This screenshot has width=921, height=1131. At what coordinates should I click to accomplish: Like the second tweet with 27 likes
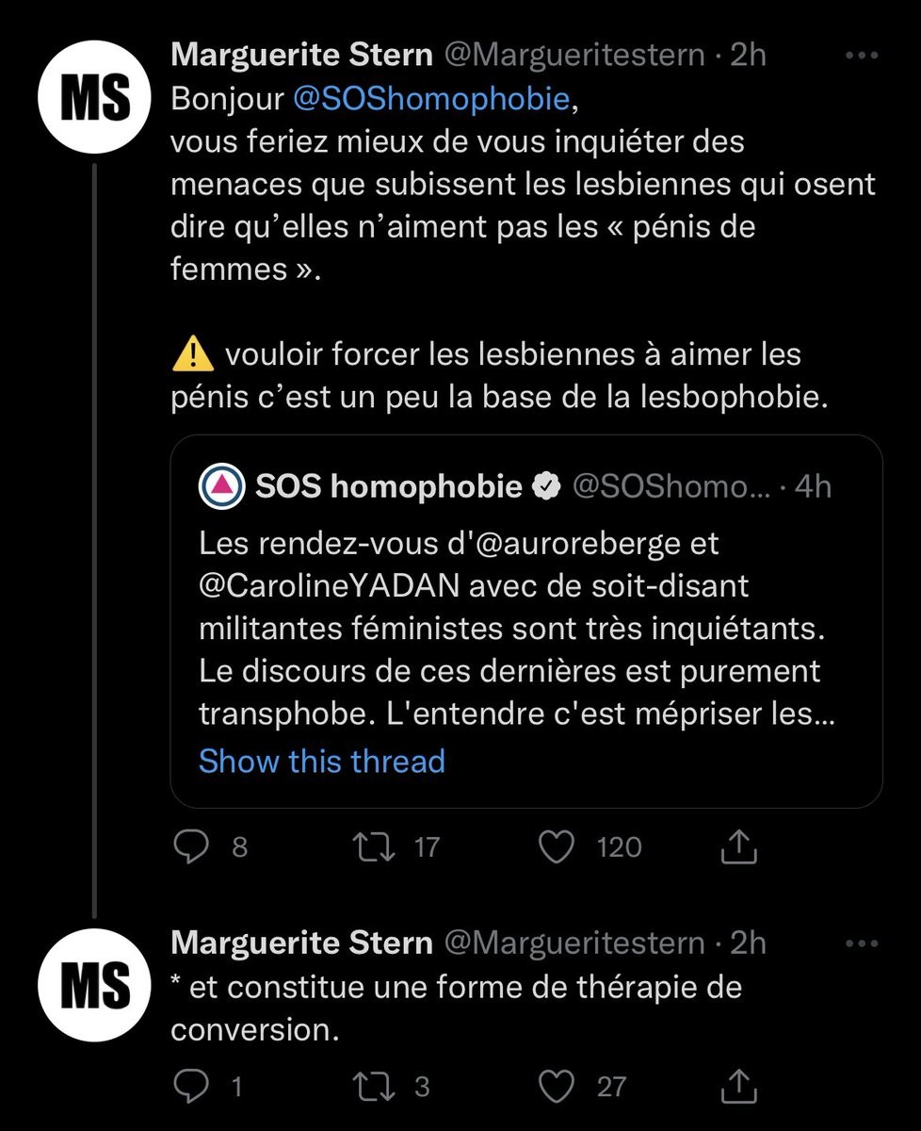tap(556, 1086)
